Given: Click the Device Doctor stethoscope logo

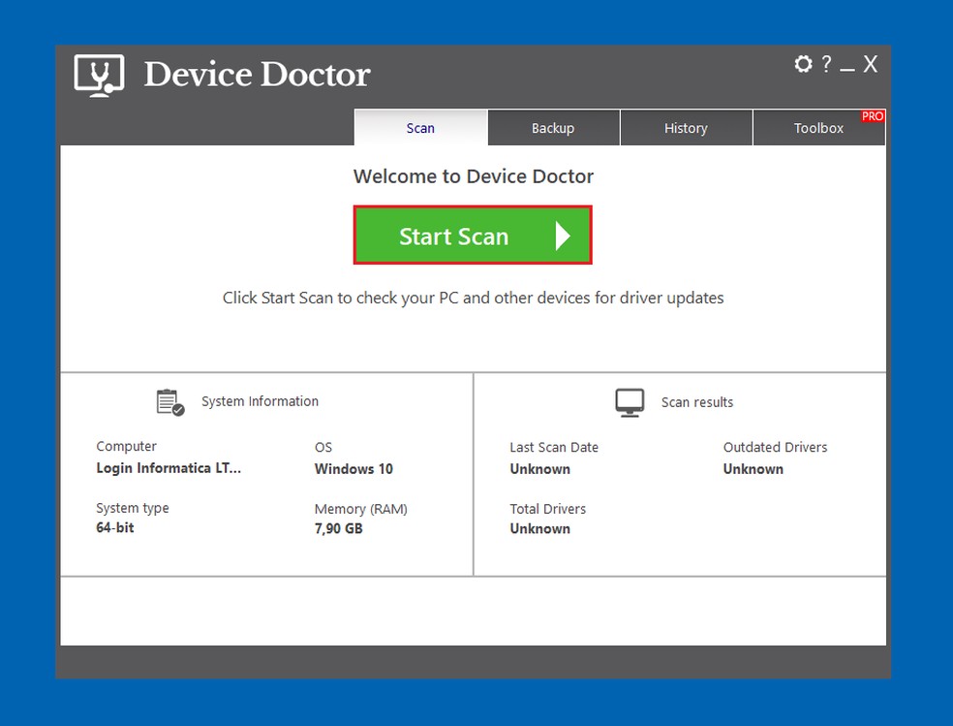Looking at the screenshot, I should tap(100, 75).
